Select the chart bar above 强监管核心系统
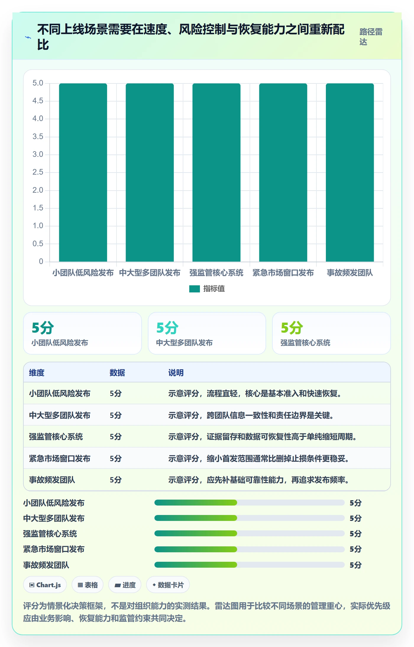The image size is (414, 647). tap(216, 173)
